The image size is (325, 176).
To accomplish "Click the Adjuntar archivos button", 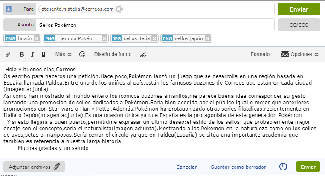I will pos(34,167).
